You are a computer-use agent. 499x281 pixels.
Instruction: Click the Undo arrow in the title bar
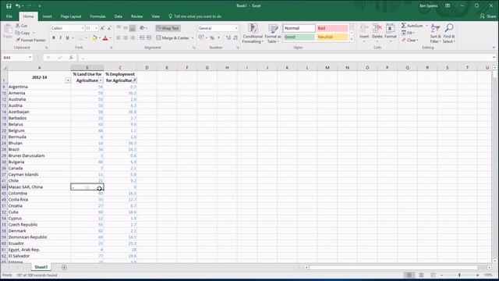(18, 6)
